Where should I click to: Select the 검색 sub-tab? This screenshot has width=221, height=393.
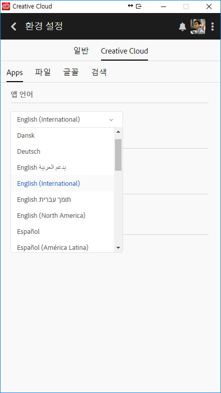(x=99, y=73)
